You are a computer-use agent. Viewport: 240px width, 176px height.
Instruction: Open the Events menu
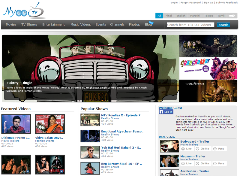pyautogui.click(x=101, y=25)
